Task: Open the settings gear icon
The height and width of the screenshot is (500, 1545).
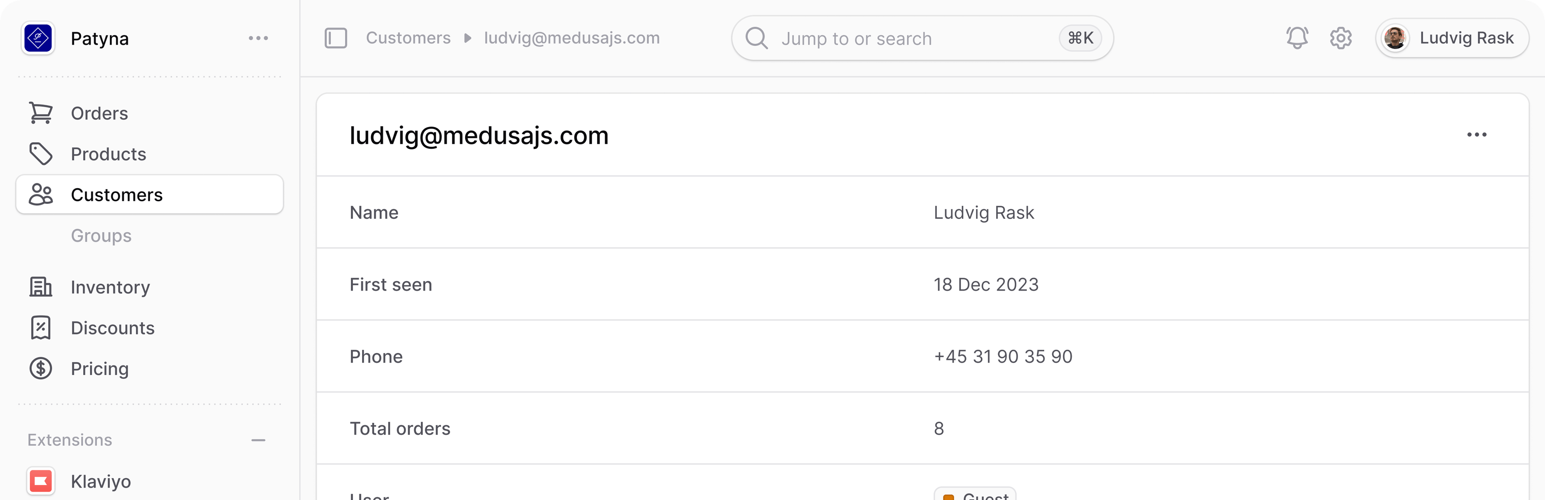Action: coord(1341,38)
